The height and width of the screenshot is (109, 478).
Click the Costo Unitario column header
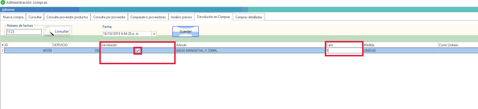[x=458, y=45]
